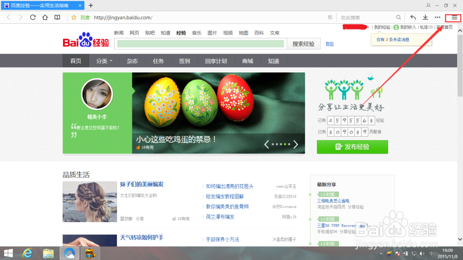Open 我的经验 link at top right
This screenshot has width=463, height=260.
[382, 27]
